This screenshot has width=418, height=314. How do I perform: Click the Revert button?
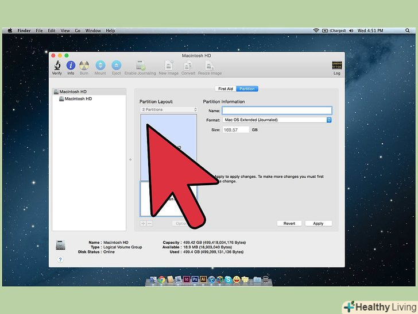click(289, 224)
